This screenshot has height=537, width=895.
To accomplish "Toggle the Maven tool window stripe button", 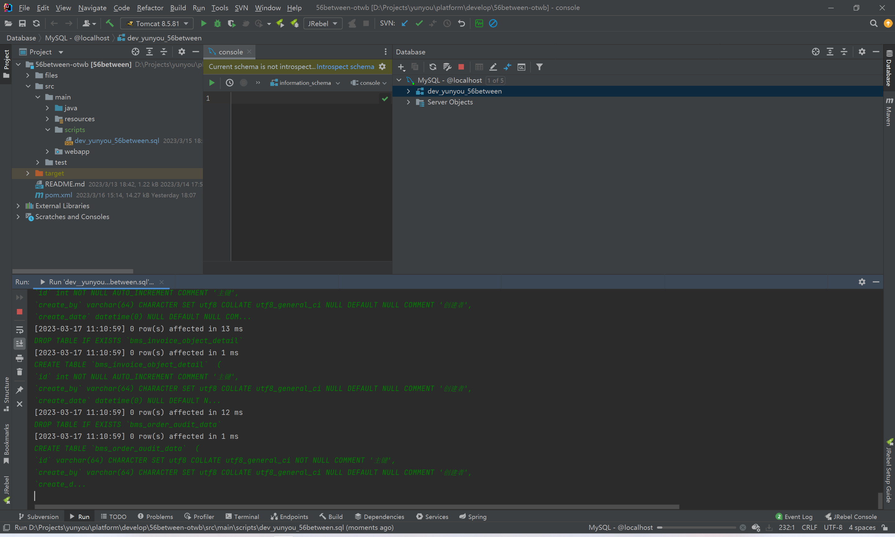I will 889,112.
